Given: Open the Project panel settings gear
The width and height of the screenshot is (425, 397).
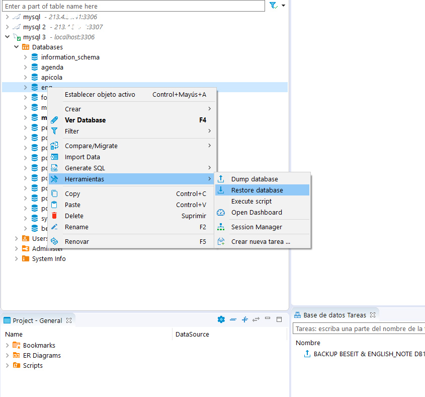Looking at the screenshot, I should pos(221,319).
